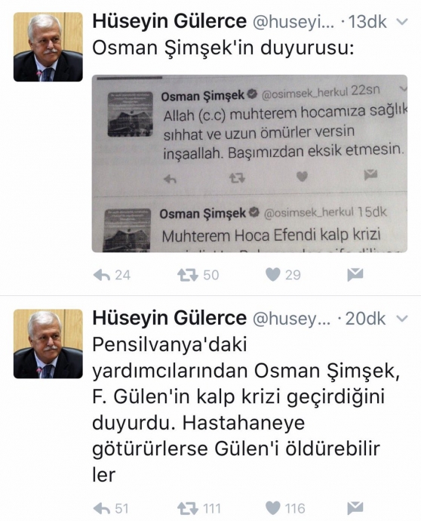The width and height of the screenshot is (421, 521).
Task: Open the dropdown arrow on the 20dk tweet
Action: tap(402, 319)
